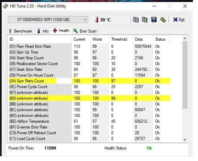This screenshot has width=198, height=161.
Task: Open the ST1000DM003-1ER1 drive dropdown
Action: [x=48, y=20]
